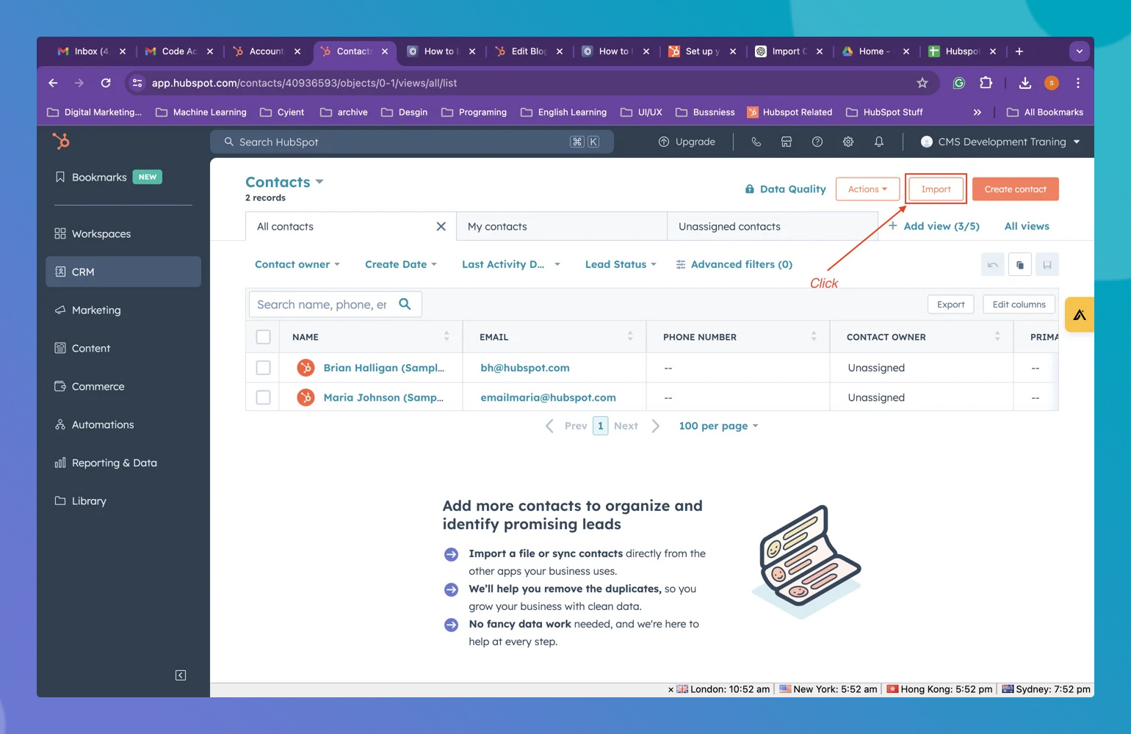Click the contact search input field

click(x=322, y=305)
